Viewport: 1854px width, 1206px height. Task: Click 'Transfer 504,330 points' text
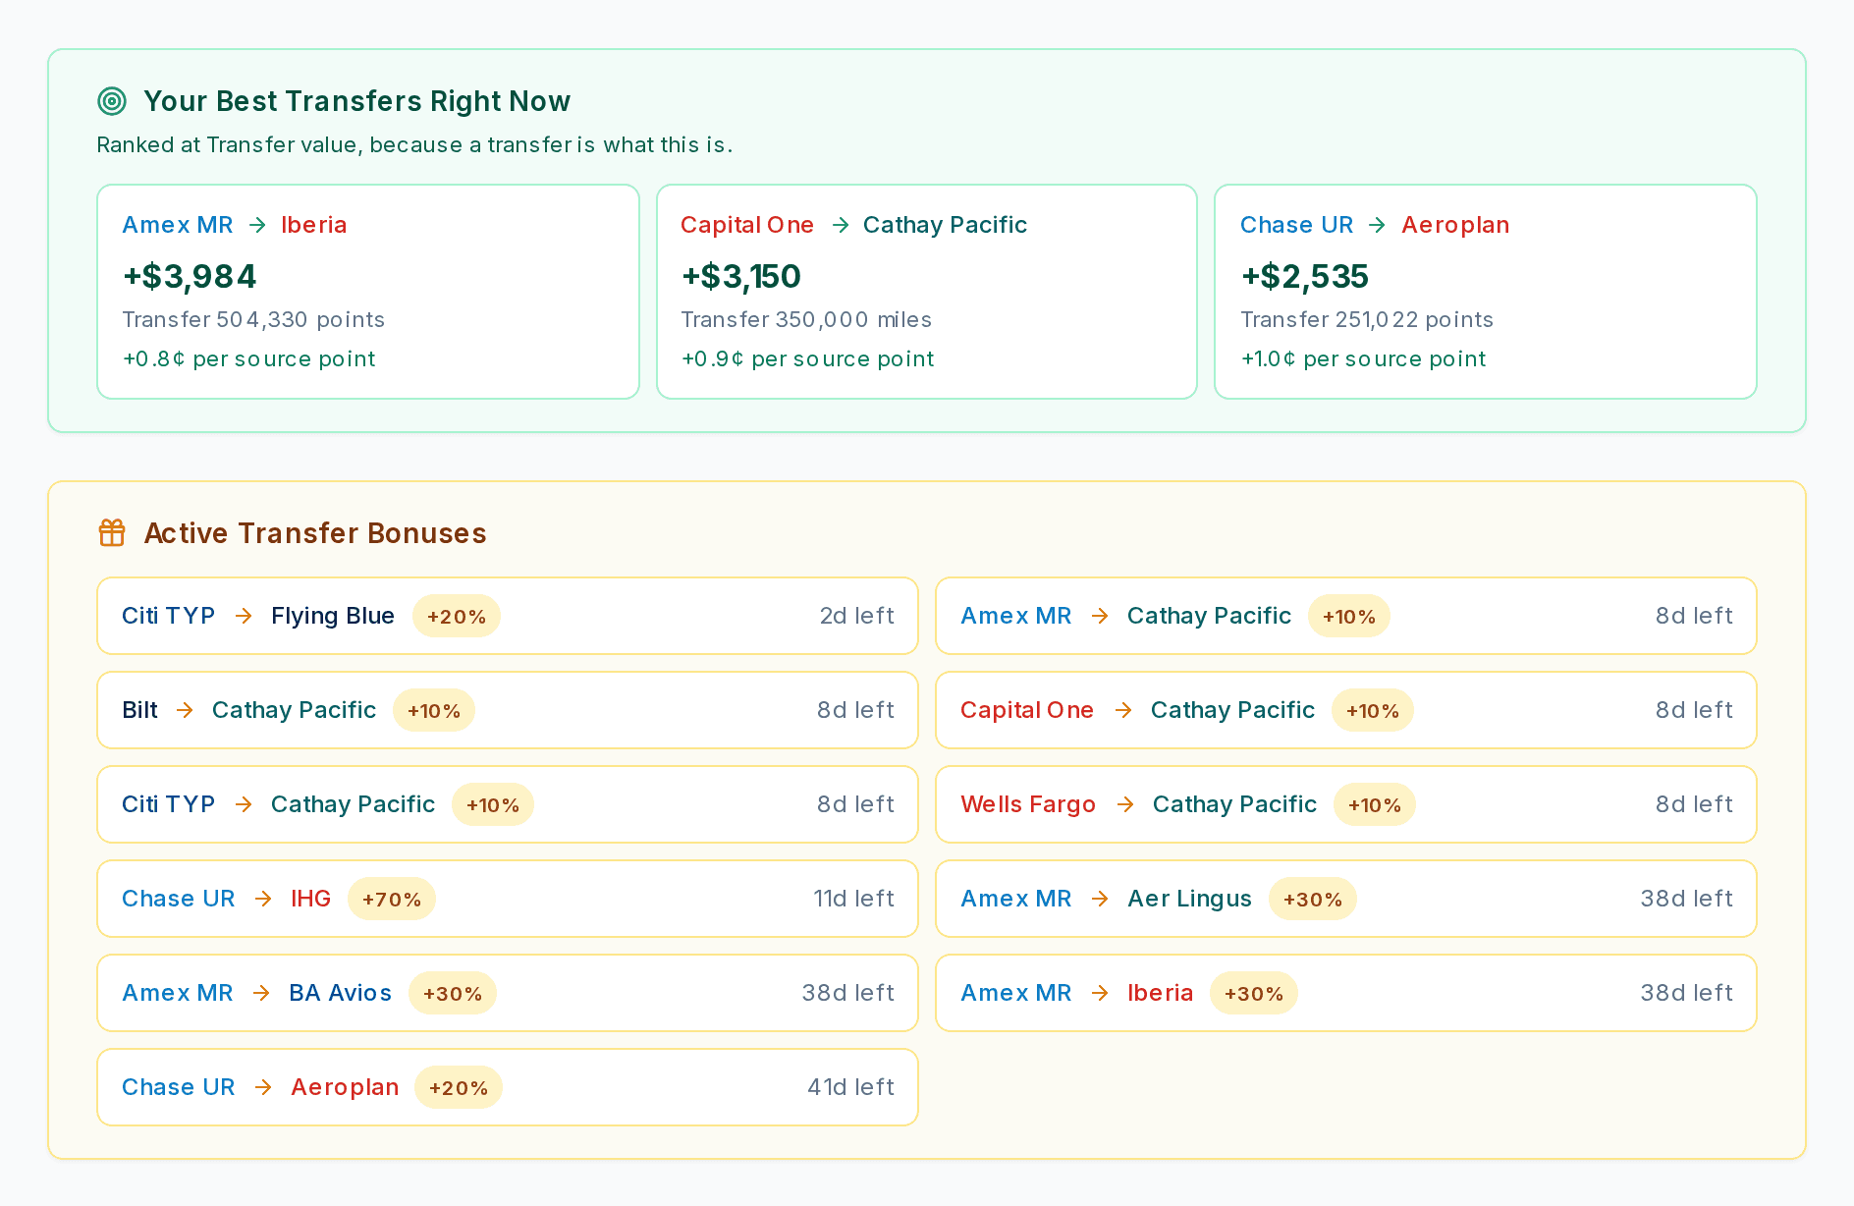[253, 319]
